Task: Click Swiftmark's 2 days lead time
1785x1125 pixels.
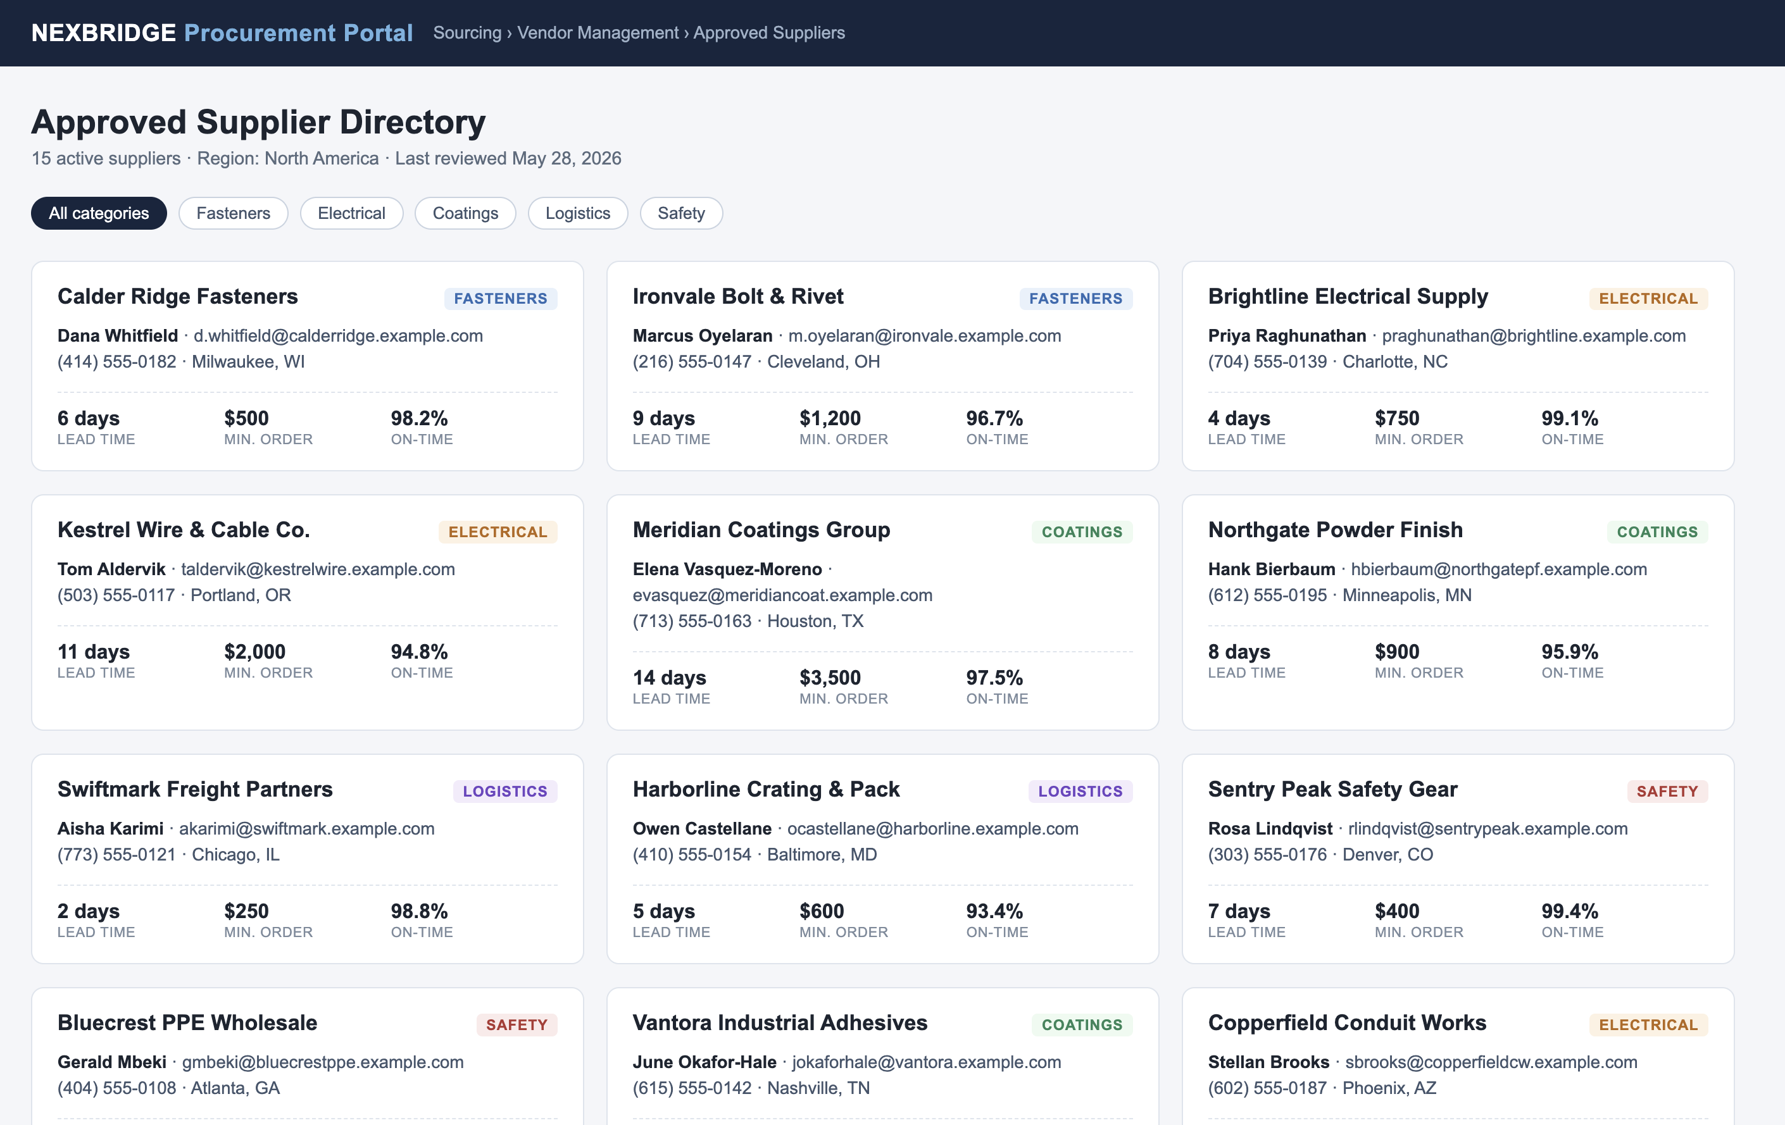Action: tap(88, 911)
